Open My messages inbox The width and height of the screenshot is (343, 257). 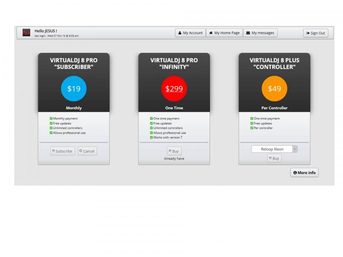pos(260,33)
